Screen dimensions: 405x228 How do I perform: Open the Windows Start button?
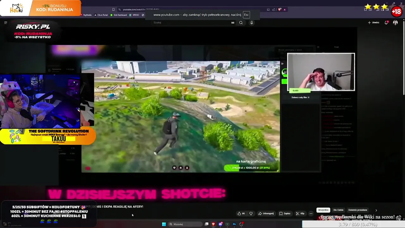click(x=164, y=224)
